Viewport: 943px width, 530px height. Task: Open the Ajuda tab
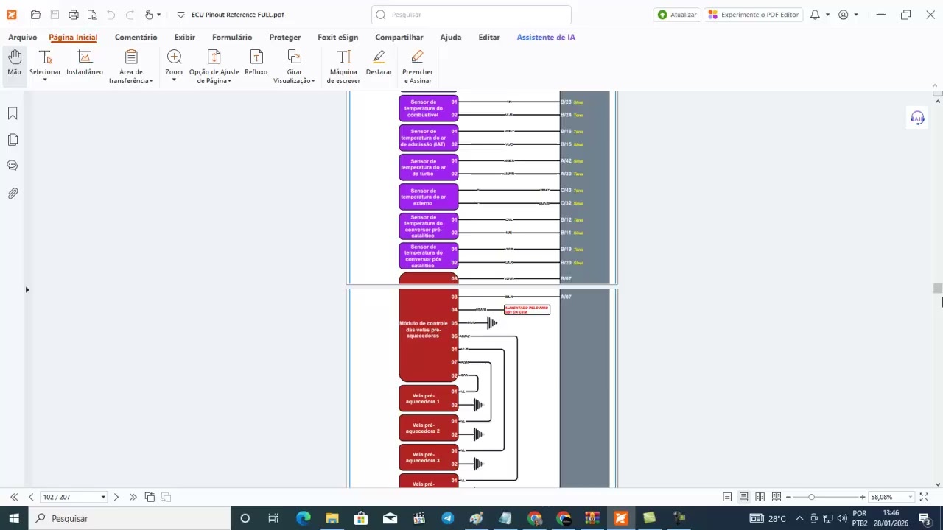tap(451, 38)
